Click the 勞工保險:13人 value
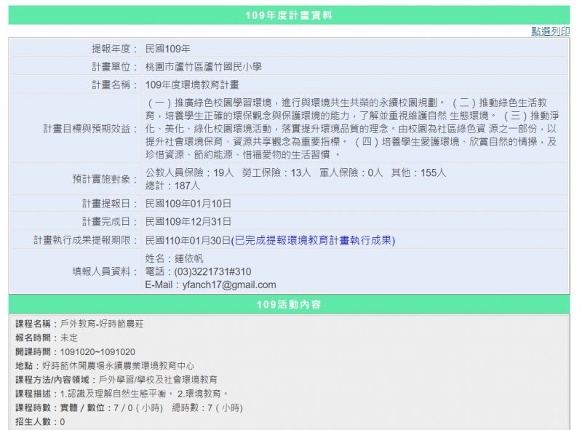Screen dimensions: 582x430 point(276,172)
